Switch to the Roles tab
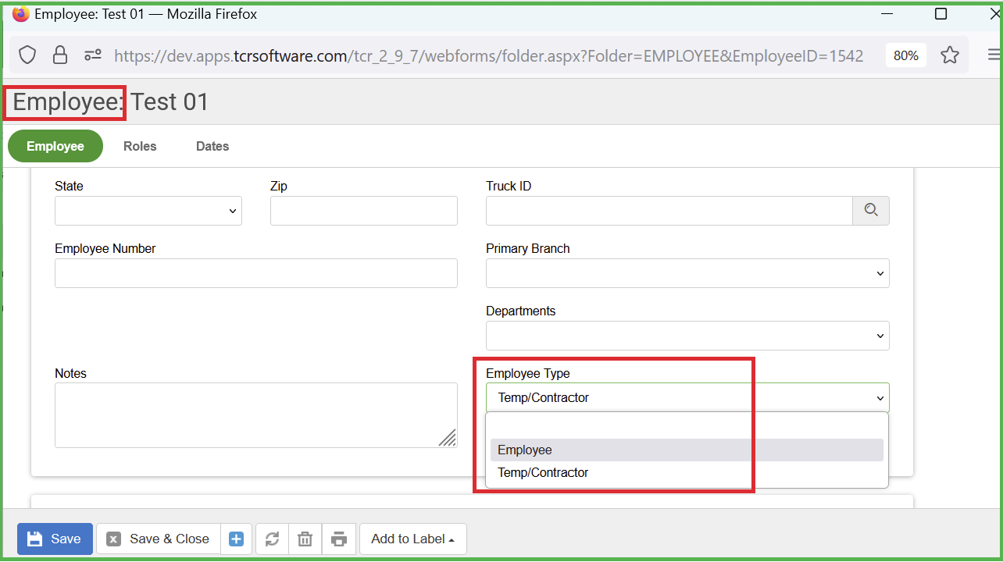1003x562 pixels. 140,146
